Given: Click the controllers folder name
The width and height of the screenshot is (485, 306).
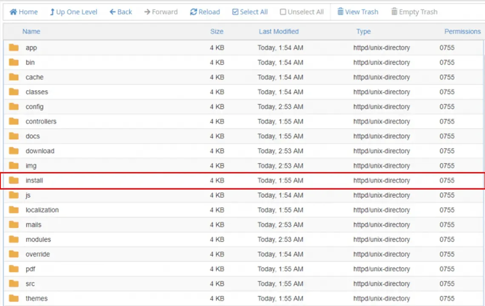Looking at the screenshot, I should click(41, 122).
